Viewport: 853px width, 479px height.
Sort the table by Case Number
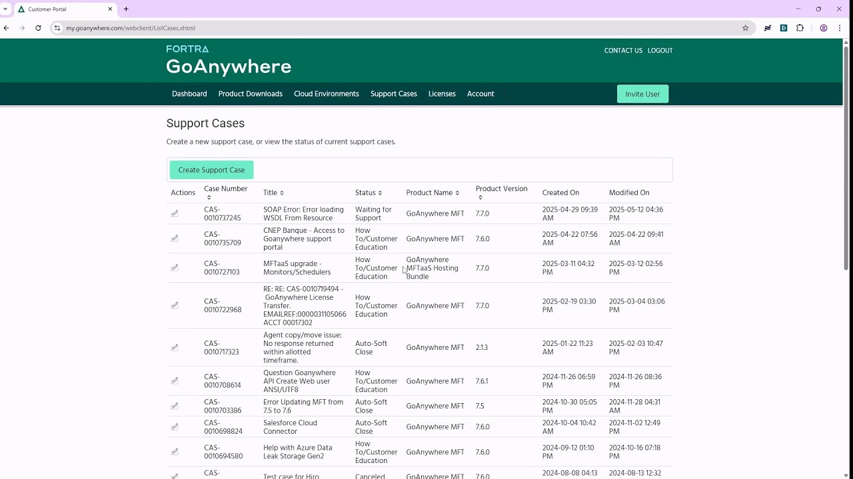(209, 198)
